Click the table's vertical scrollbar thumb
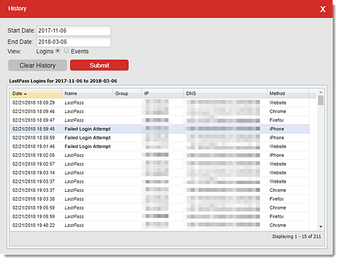339x261 pixels. coord(321,100)
